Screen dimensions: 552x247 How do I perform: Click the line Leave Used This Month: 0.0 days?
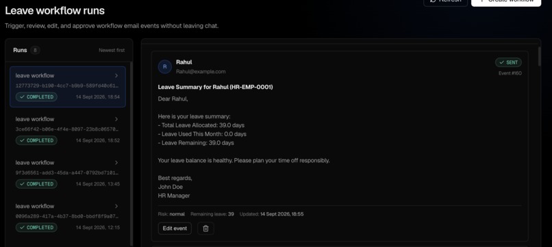pyautogui.click(x=202, y=134)
